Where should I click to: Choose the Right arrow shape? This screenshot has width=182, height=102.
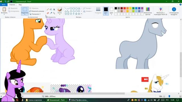click(x=79, y=11)
